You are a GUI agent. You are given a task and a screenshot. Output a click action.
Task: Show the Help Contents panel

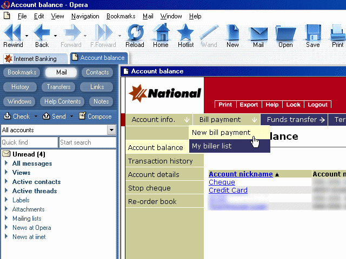(x=63, y=101)
